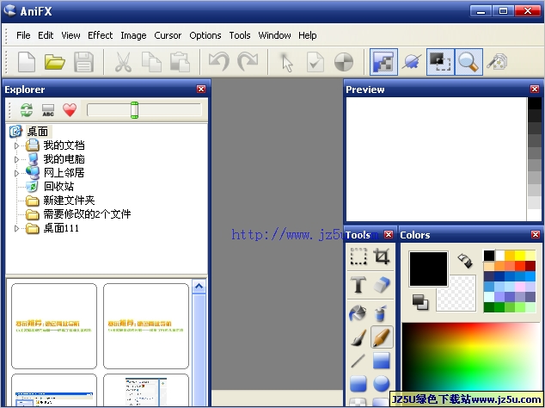Click the cursor hot spot arrow icon
Image resolution: width=545 pixels, height=408 pixels.
[x=287, y=62]
